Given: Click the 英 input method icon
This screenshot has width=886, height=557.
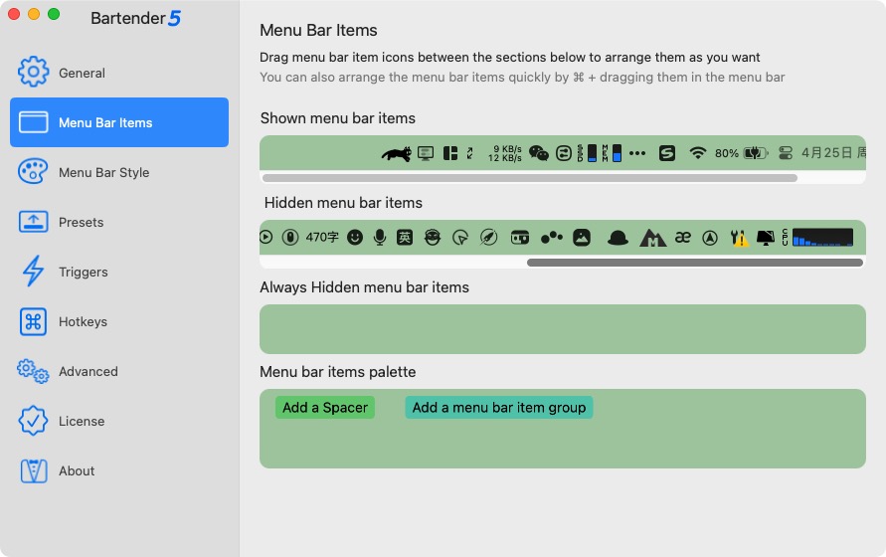Looking at the screenshot, I should pyautogui.click(x=405, y=238).
